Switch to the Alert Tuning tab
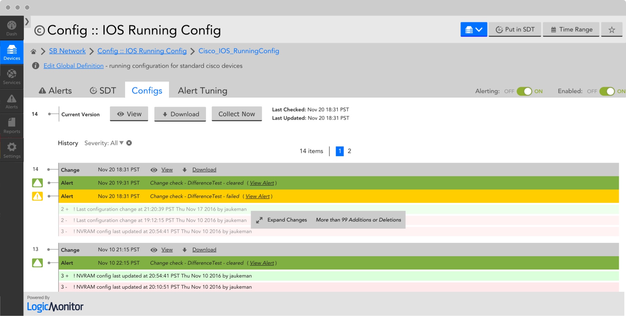The image size is (626, 316). tap(203, 90)
